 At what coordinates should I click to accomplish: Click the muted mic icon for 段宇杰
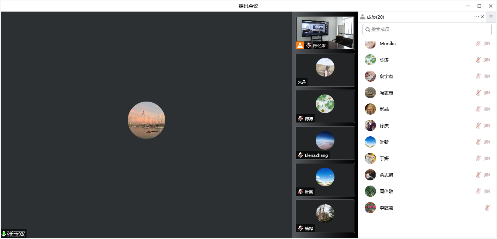[x=478, y=76]
